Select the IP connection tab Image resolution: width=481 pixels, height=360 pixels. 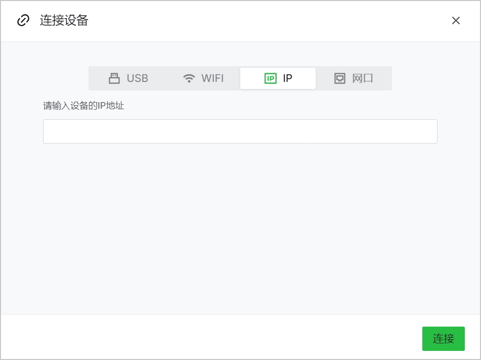pyautogui.click(x=278, y=78)
